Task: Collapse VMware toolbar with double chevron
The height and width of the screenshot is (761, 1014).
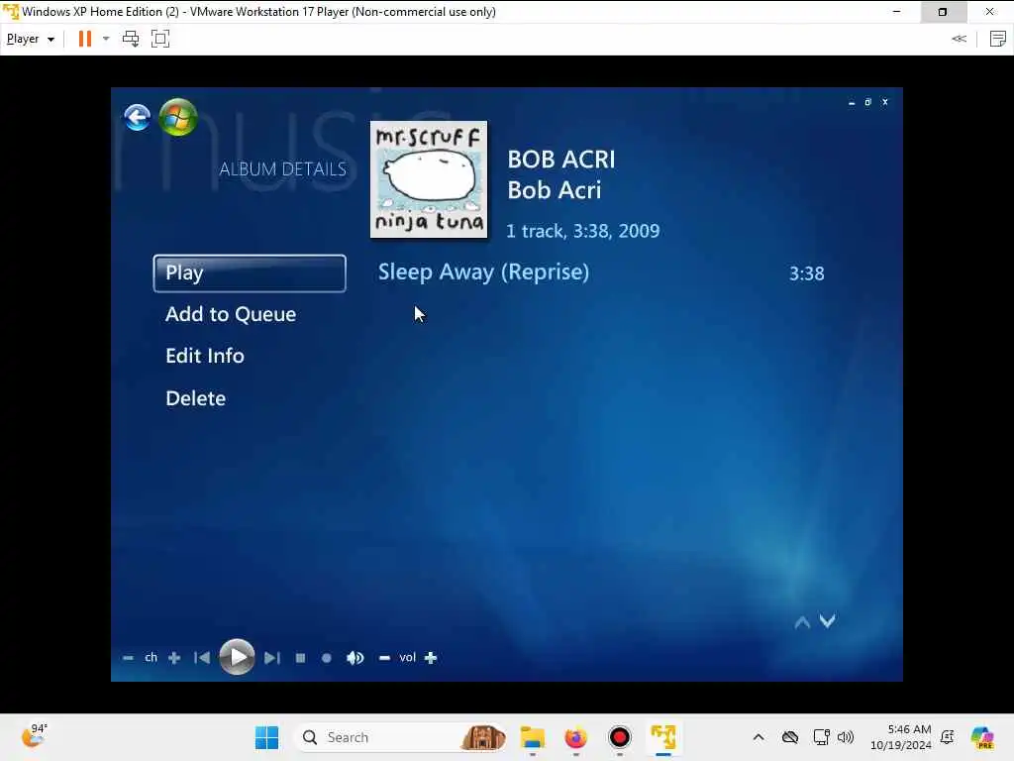Action: point(959,39)
